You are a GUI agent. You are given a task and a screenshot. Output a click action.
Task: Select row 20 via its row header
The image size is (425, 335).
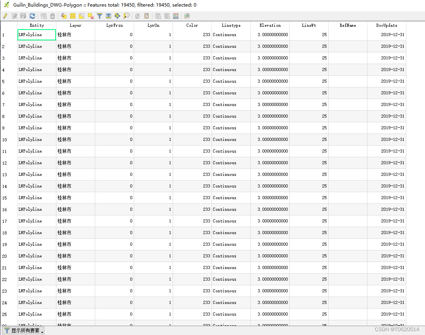tap(9, 256)
